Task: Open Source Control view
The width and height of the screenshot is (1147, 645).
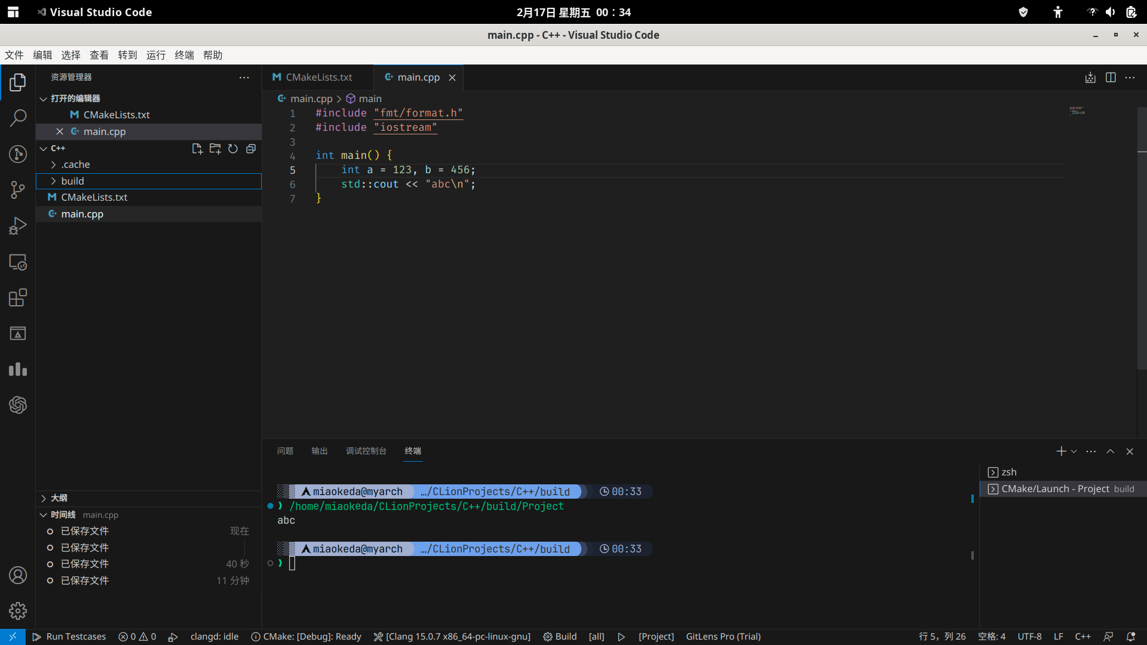Action: click(18, 190)
